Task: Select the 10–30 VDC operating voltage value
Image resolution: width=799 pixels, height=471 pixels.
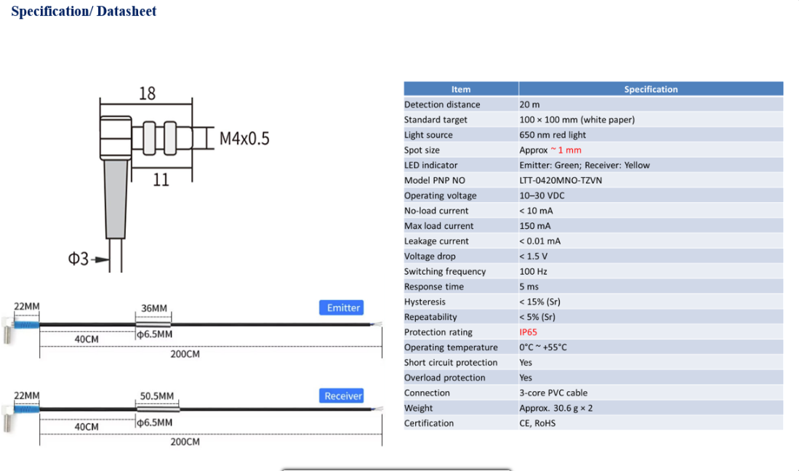Action: (x=542, y=196)
